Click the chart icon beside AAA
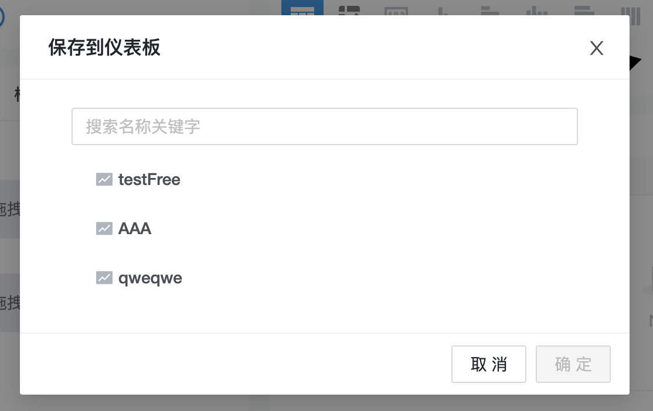Viewport: 653px width, 411px height. click(104, 228)
